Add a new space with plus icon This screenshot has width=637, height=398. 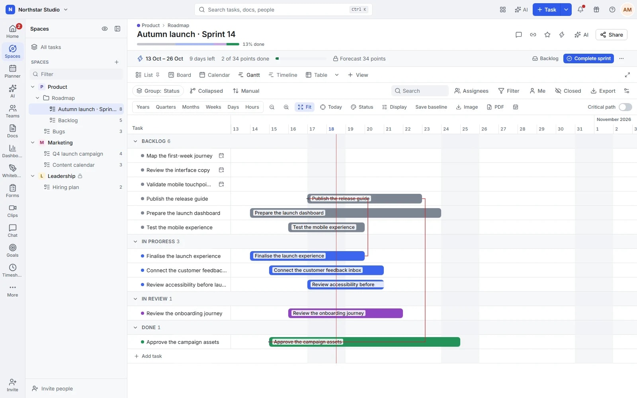[x=117, y=62]
